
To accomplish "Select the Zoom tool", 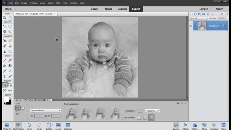I will pyautogui.click(x=5, y=18).
